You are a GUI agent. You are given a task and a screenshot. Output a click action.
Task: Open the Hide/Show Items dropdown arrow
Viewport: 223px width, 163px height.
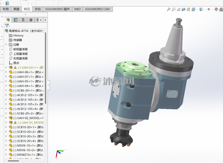[212, 10]
